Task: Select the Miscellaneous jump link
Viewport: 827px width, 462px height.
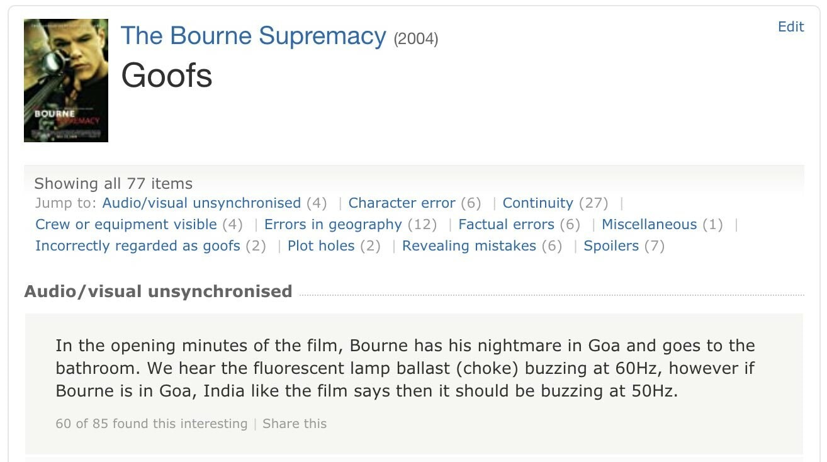Action: pos(649,225)
